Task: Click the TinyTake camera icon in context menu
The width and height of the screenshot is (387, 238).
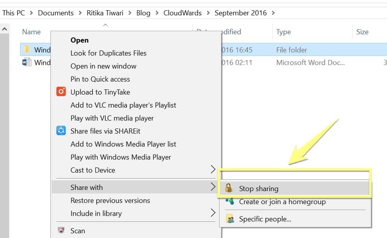Action: [61, 91]
